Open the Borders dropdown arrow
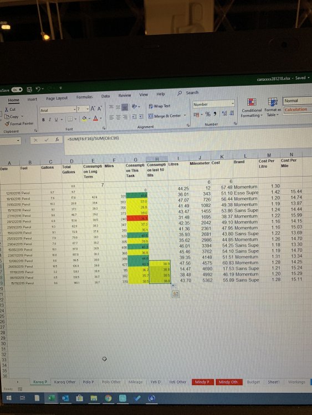 click(x=76, y=119)
